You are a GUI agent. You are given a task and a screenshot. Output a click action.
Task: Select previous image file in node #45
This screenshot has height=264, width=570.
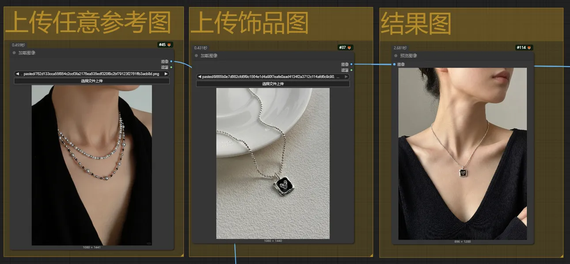tap(17, 74)
